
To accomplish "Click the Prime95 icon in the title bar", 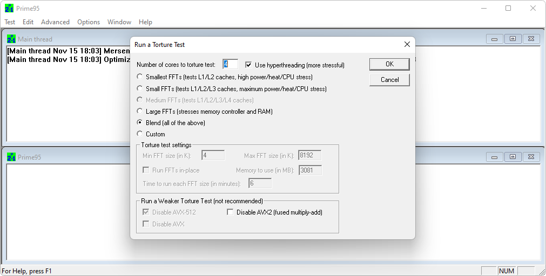I will coord(9,8).
